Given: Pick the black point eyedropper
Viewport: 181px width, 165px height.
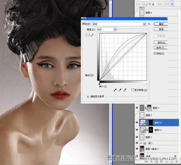Looking at the screenshot, I should (x=115, y=90).
